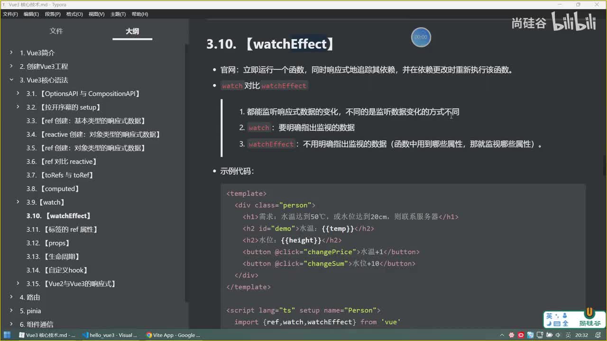Viewport: 607px width, 341px height.
Task: Expand the '3.1.【OptionsAPI 与 CompositionAPI】' chevron
Action: pyautogui.click(x=18, y=94)
